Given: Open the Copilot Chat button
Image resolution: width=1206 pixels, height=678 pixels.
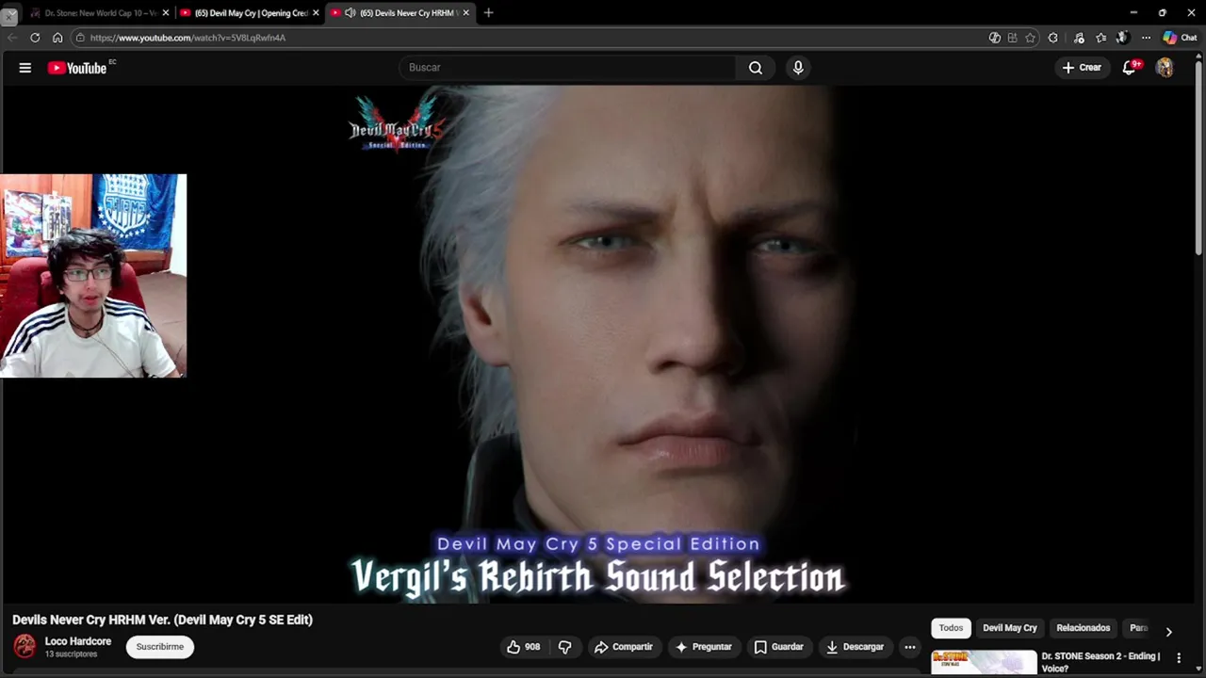Looking at the screenshot, I should click(1180, 38).
